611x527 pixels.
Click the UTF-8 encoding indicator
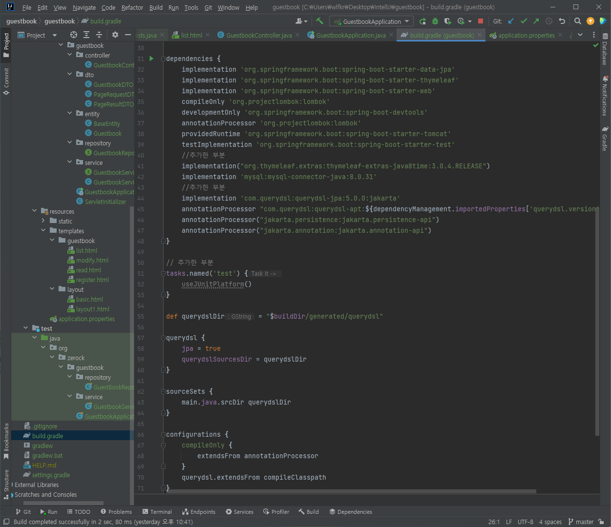tap(526, 522)
